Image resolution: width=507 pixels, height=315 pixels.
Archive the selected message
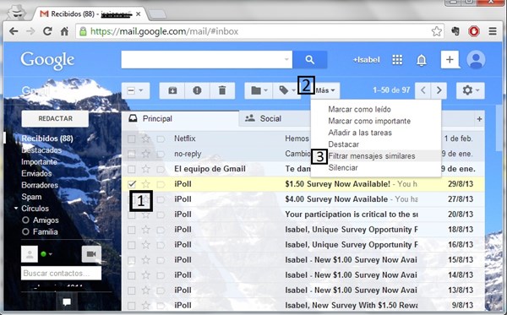[x=172, y=90]
